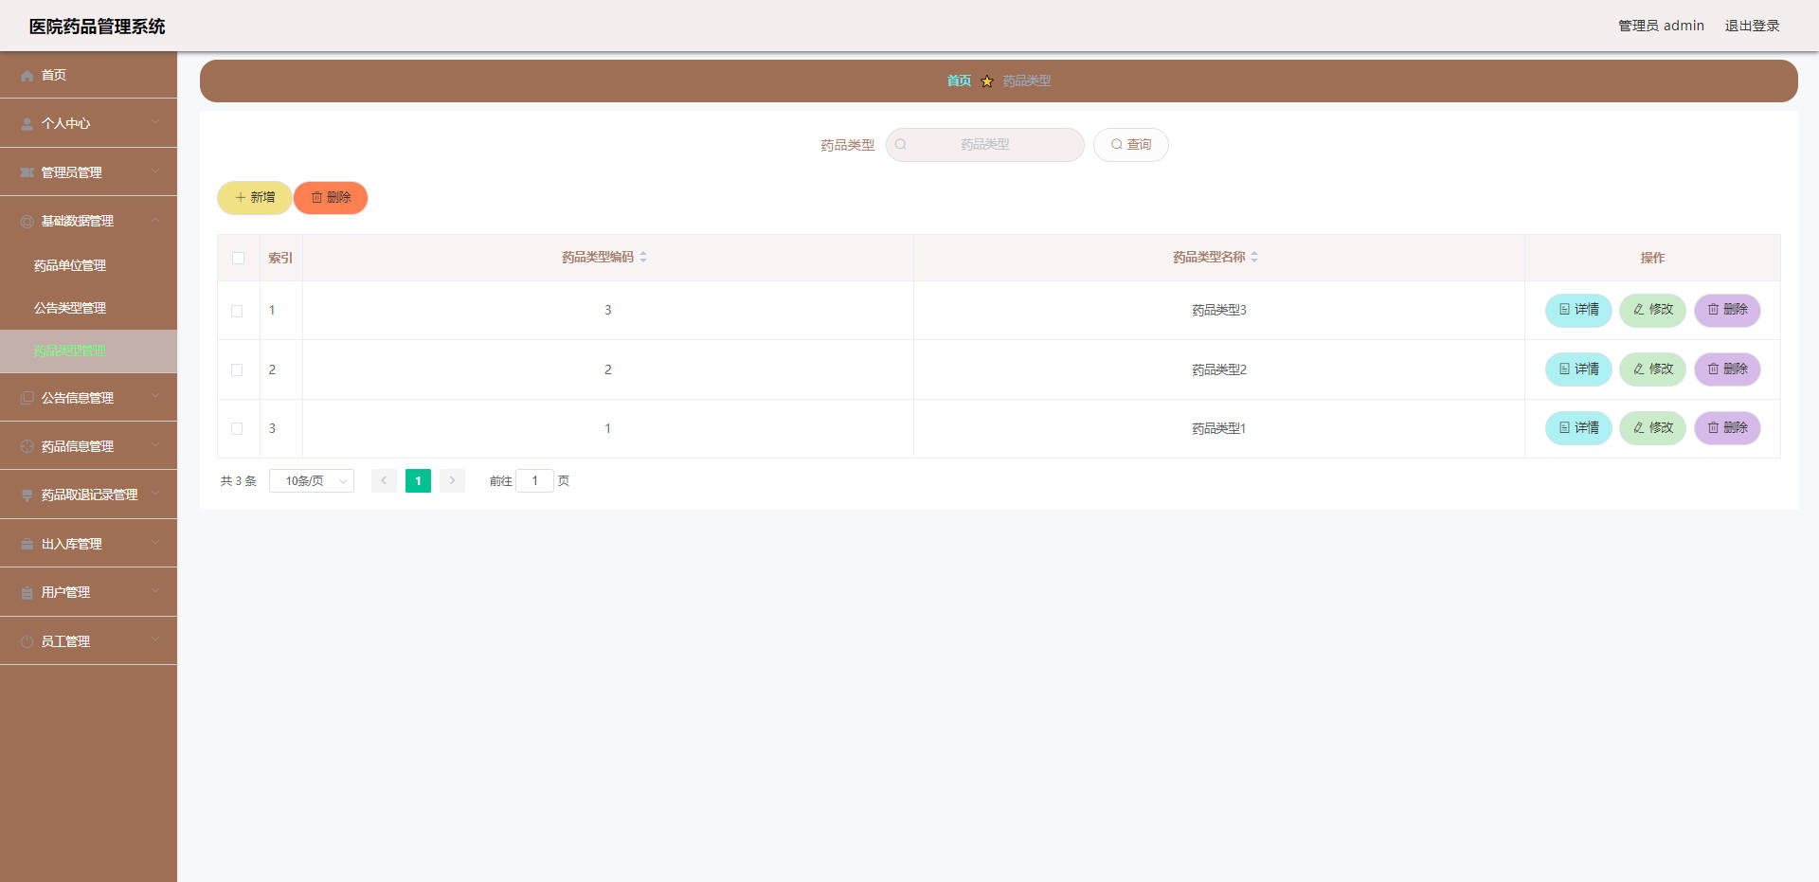Viewport: 1819px width, 882px height.
Task: Go to the next page with the arrow
Action: 452,481
